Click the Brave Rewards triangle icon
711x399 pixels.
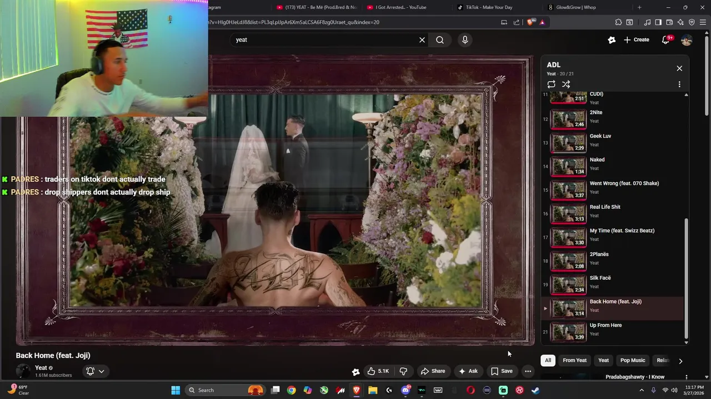point(542,22)
